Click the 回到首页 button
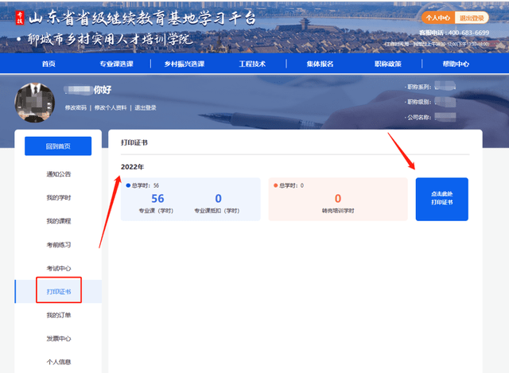Screen dimensions: 509x373 [58, 146]
